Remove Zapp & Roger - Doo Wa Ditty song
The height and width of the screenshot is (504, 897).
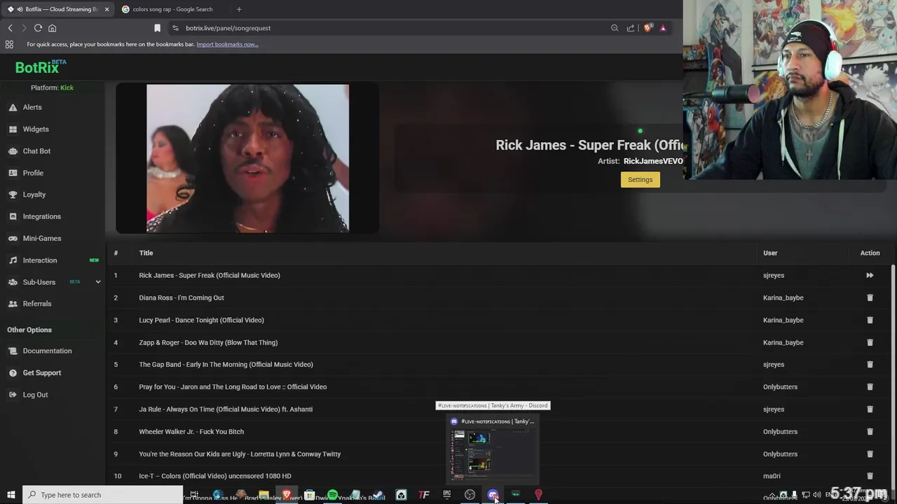click(870, 342)
